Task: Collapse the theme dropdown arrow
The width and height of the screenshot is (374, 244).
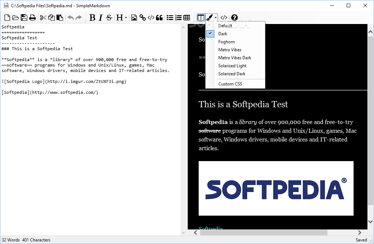Action: click(x=215, y=17)
